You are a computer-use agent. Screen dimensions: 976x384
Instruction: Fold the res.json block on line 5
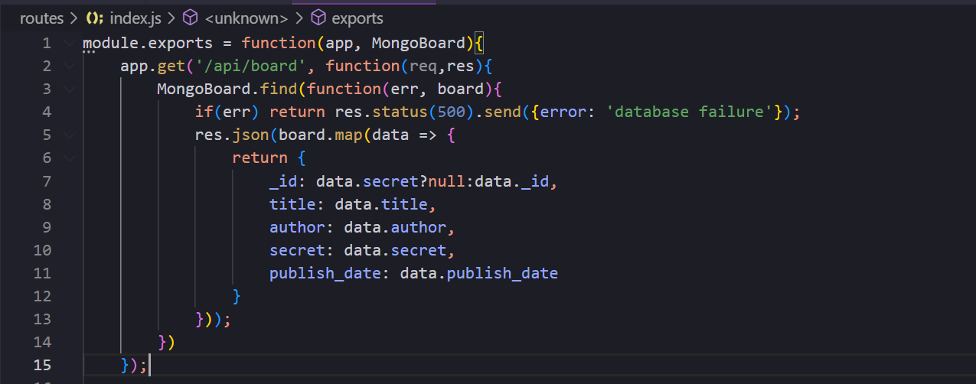pyautogui.click(x=70, y=135)
